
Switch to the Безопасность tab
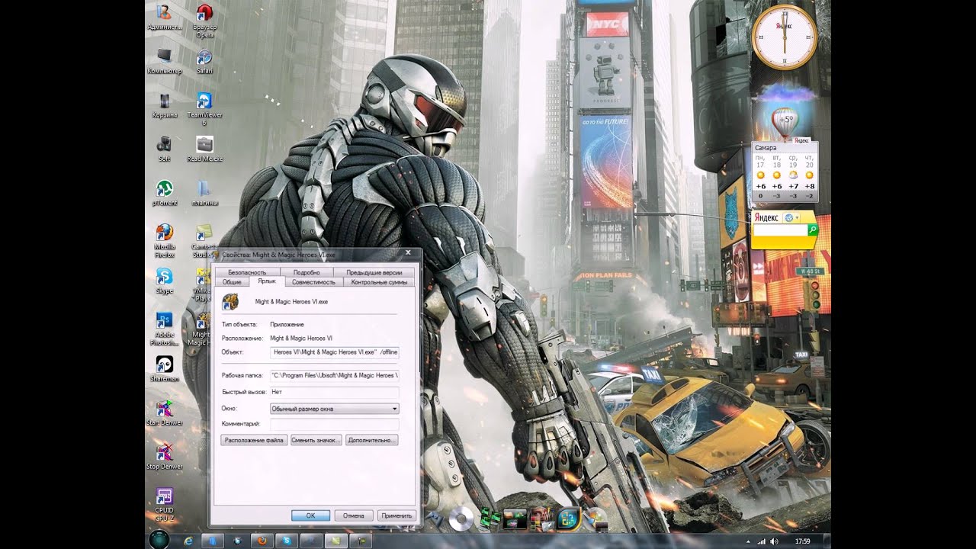[247, 272]
